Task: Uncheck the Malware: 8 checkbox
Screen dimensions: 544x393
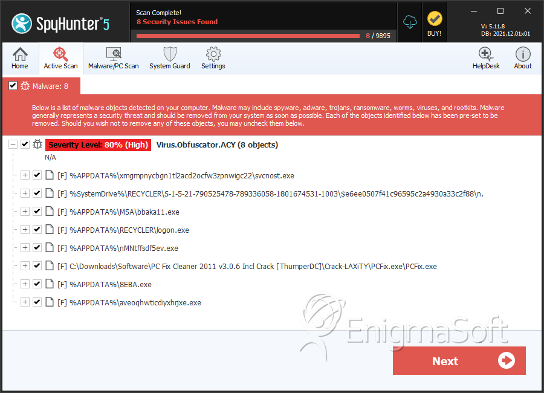Action: 13,86
